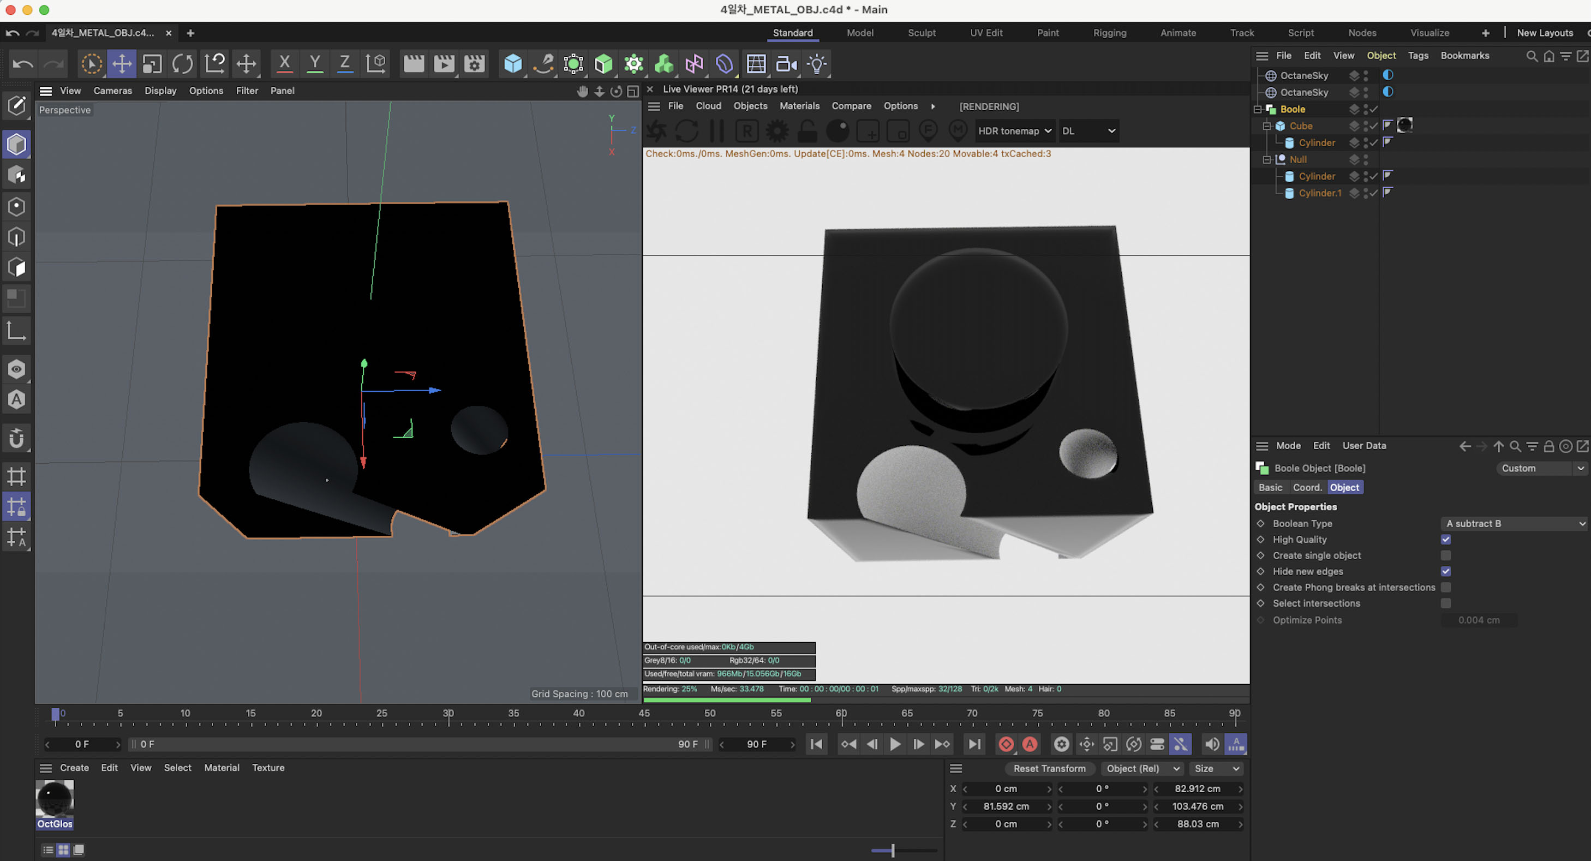Enable Texture mode in left sidebar
Image resolution: width=1591 pixels, height=861 pixels.
[17, 175]
